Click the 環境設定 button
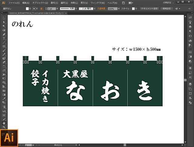The image size is (194, 147). pyautogui.click(x=167, y=9)
